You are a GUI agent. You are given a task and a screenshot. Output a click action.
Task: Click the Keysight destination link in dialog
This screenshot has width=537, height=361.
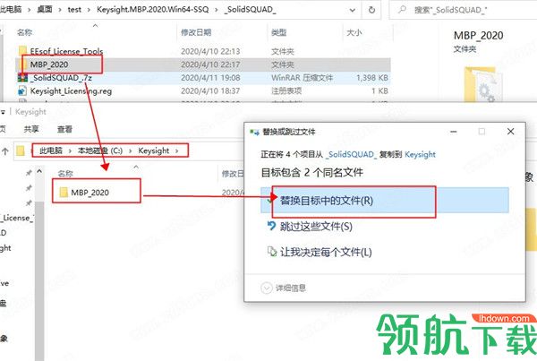click(421, 154)
